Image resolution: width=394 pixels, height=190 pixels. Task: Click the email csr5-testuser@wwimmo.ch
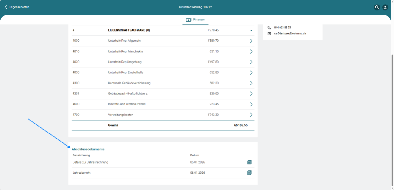point(290,33)
